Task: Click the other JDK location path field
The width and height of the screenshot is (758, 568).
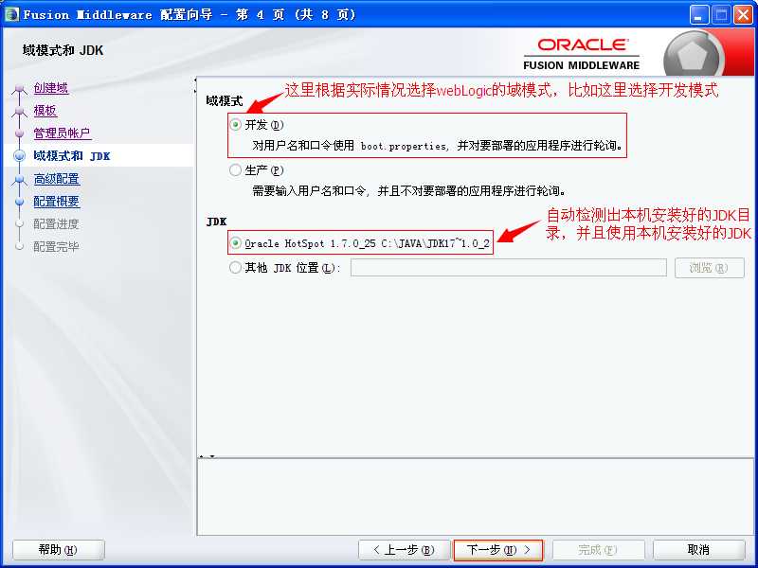Action: [509, 268]
